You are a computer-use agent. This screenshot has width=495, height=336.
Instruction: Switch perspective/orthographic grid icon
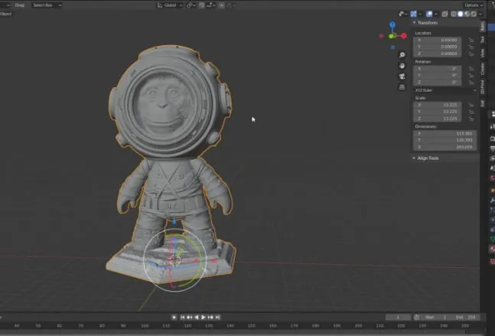(402, 87)
